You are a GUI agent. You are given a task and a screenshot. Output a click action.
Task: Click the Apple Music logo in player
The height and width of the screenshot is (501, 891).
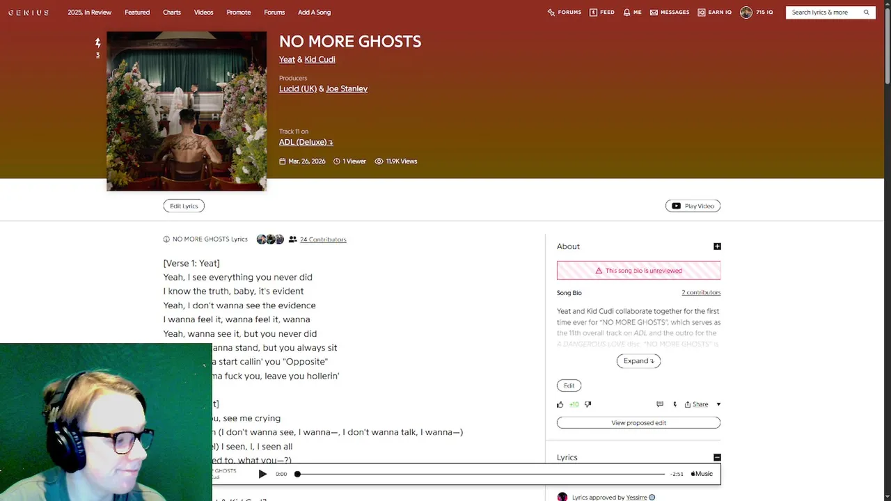pyautogui.click(x=702, y=474)
